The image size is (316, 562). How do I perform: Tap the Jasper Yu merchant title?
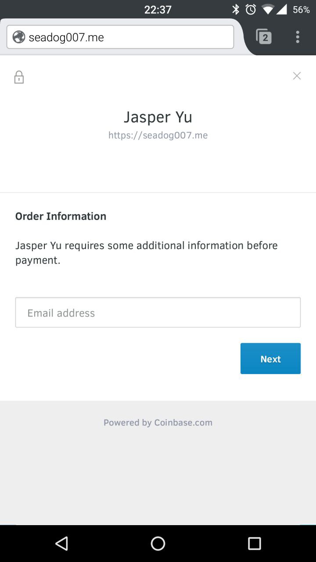[x=158, y=117]
